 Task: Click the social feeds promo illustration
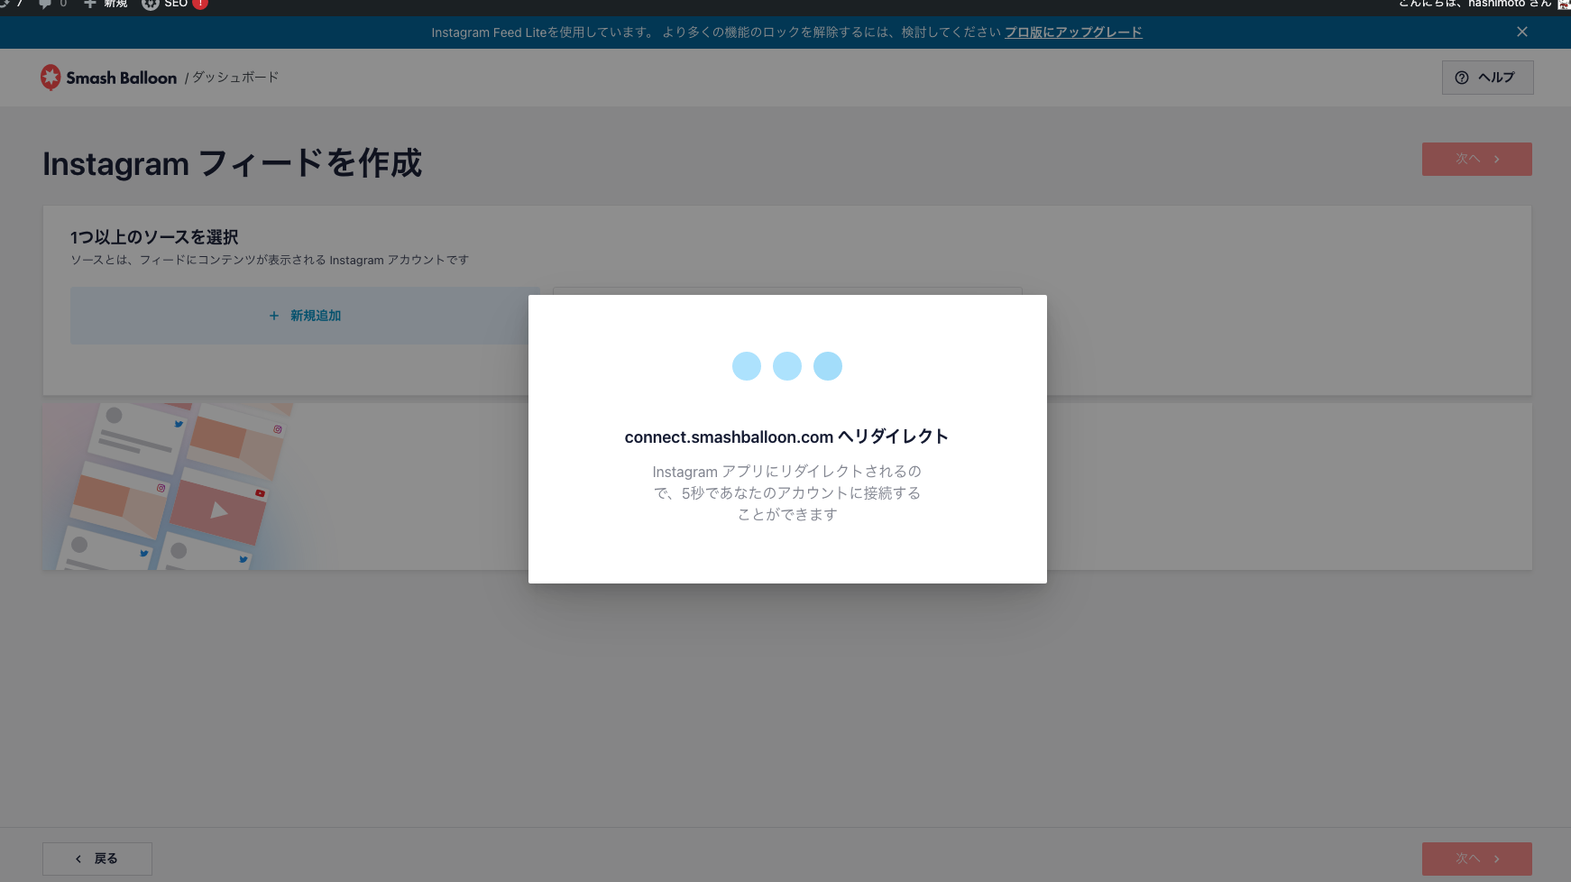(169, 486)
